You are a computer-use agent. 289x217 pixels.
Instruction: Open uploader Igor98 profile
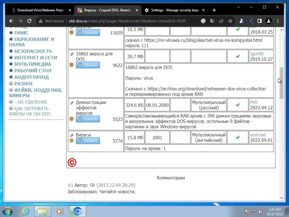[257, 54]
